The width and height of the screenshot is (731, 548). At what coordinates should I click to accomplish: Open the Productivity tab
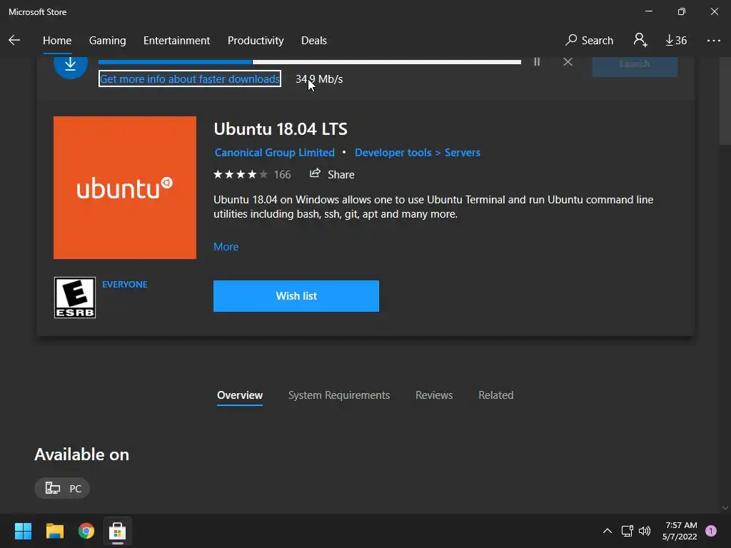point(256,41)
